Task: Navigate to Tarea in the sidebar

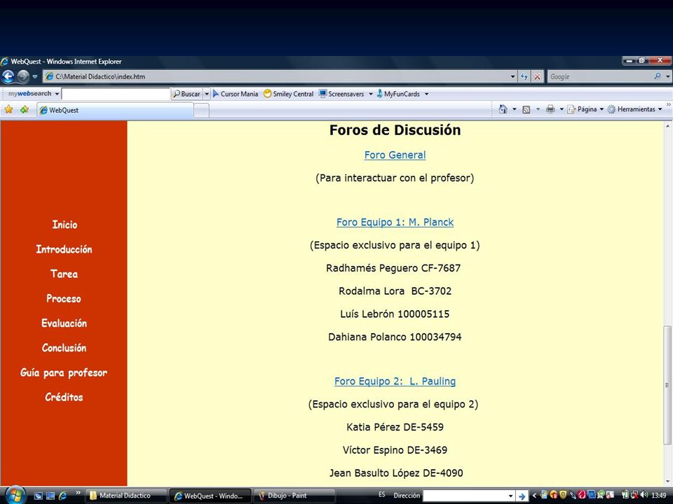Action: [x=64, y=274]
